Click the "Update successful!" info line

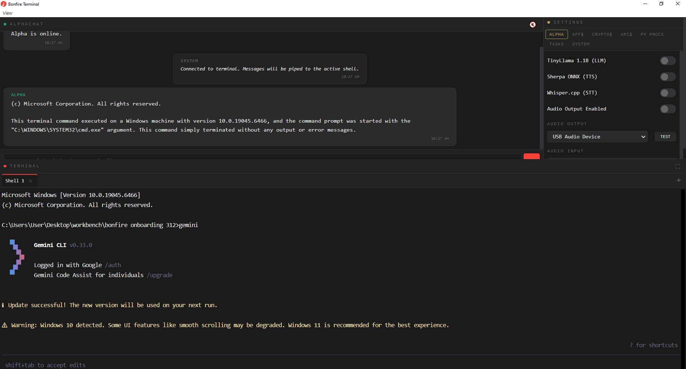point(109,305)
